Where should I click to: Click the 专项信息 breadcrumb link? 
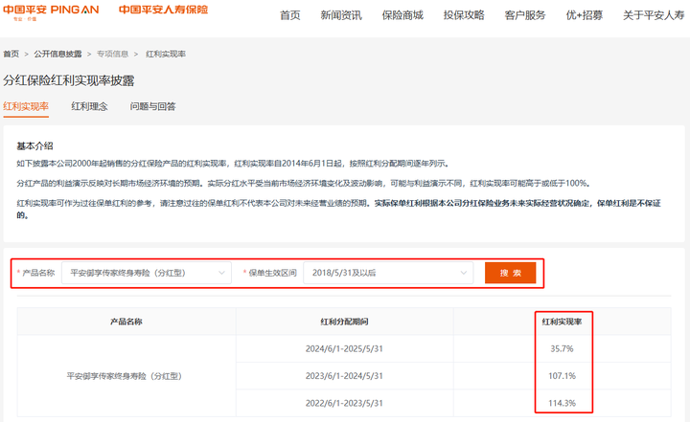click(x=112, y=55)
